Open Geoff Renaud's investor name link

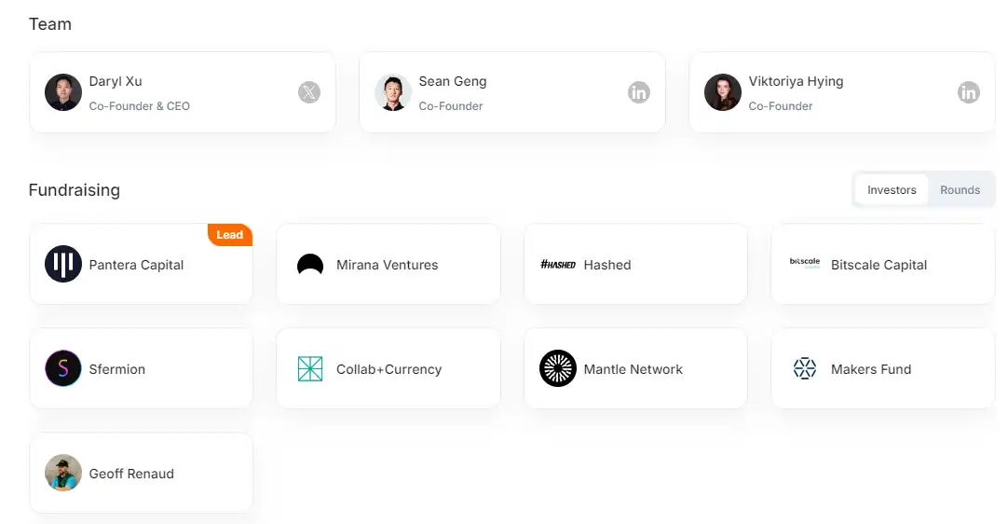(x=131, y=474)
